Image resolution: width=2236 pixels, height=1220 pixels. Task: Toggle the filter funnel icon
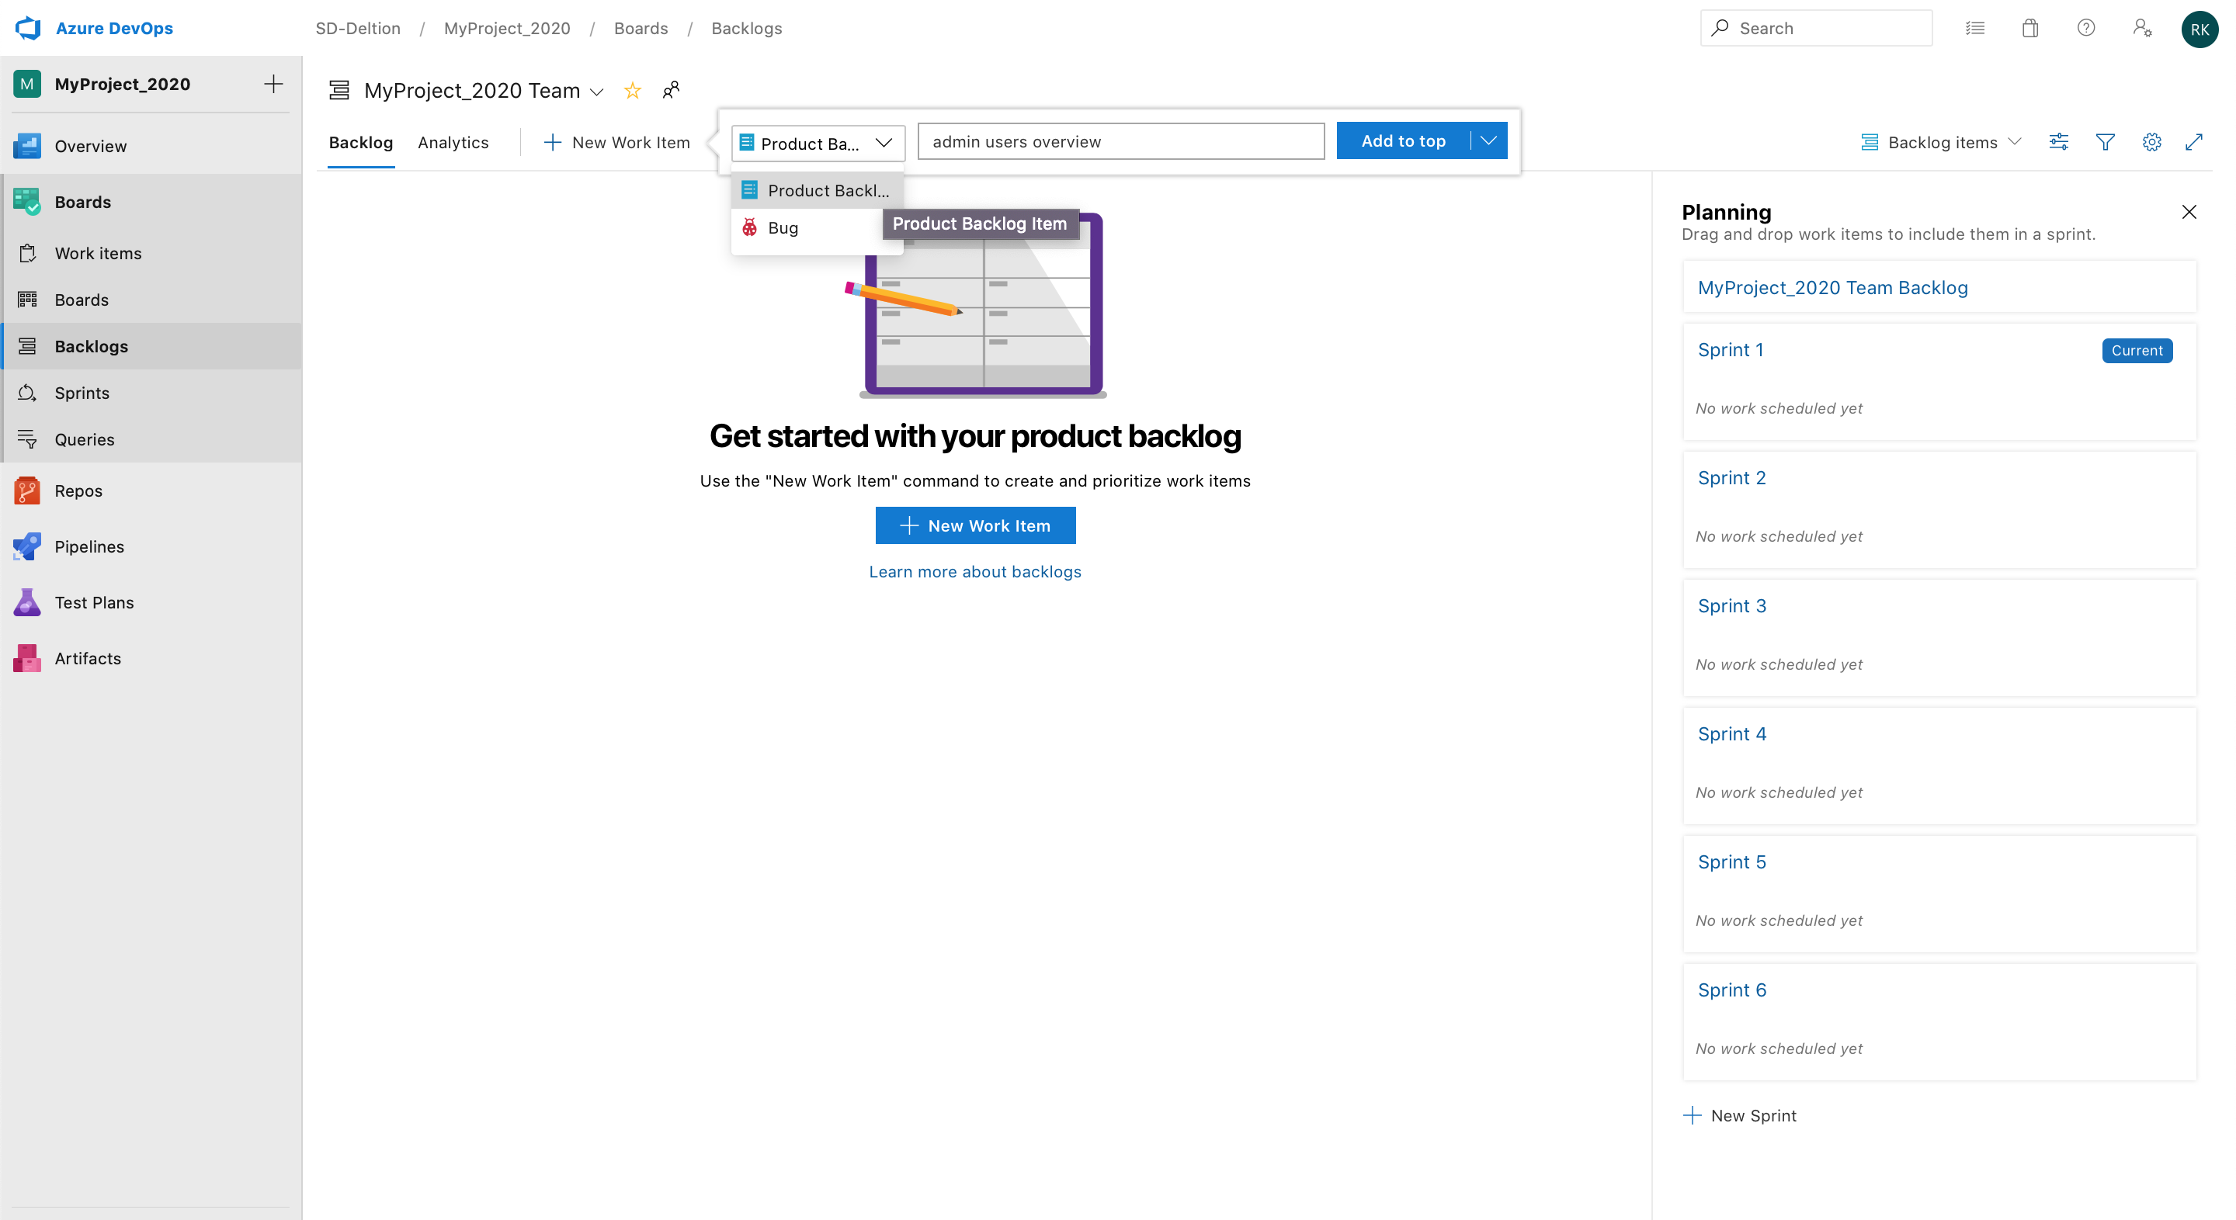(2105, 141)
